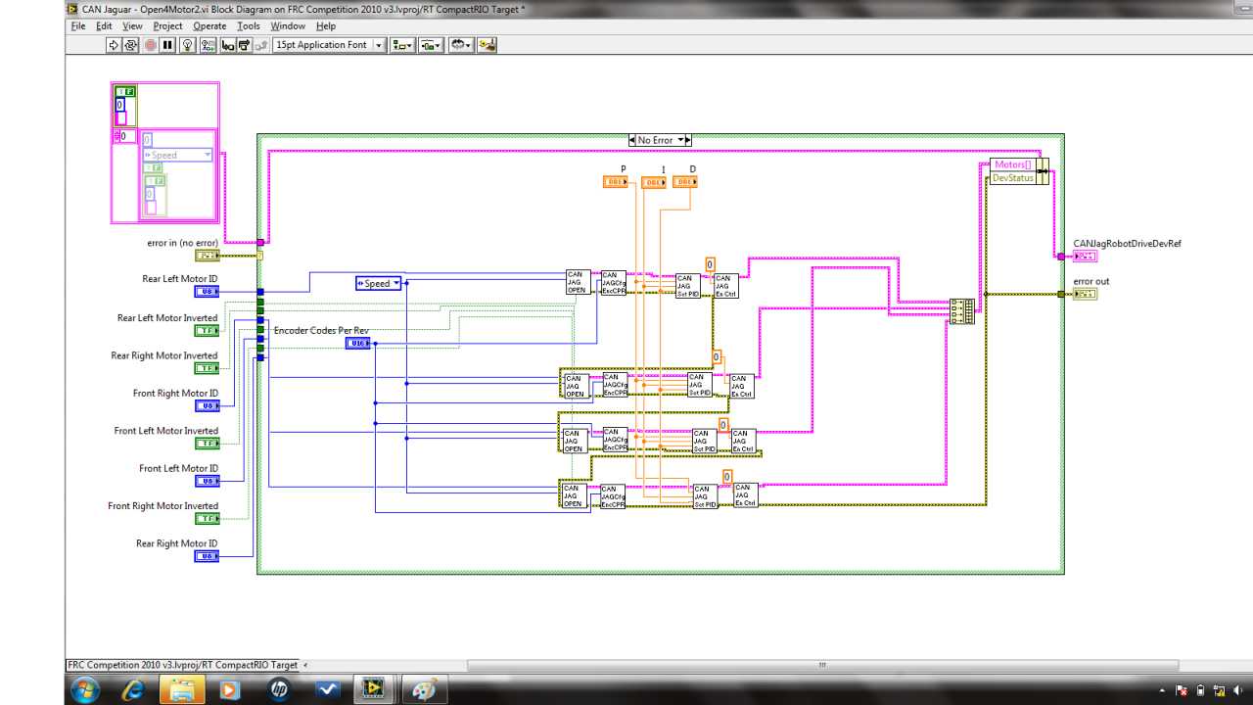Click the Abort Execution button
This screenshot has height=705, width=1253.
click(150, 45)
